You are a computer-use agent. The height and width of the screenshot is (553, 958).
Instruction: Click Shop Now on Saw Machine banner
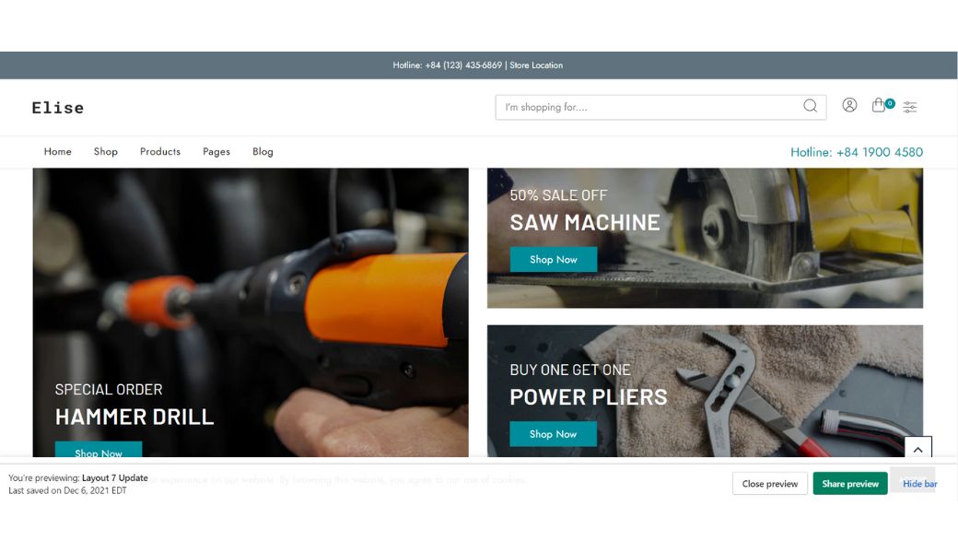(x=554, y=259)
